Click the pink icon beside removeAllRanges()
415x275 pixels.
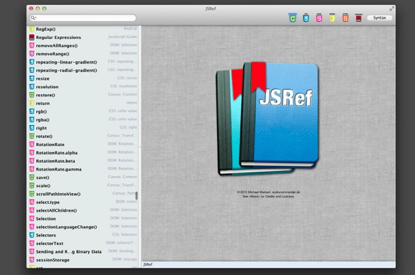click(32, 45)
